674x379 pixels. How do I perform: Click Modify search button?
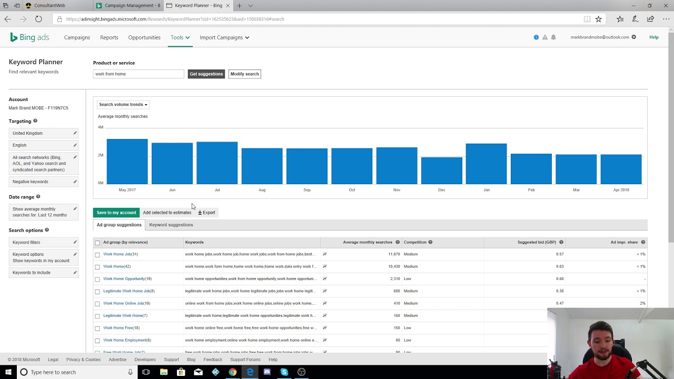pyautogui.click(x=244, y=74)
